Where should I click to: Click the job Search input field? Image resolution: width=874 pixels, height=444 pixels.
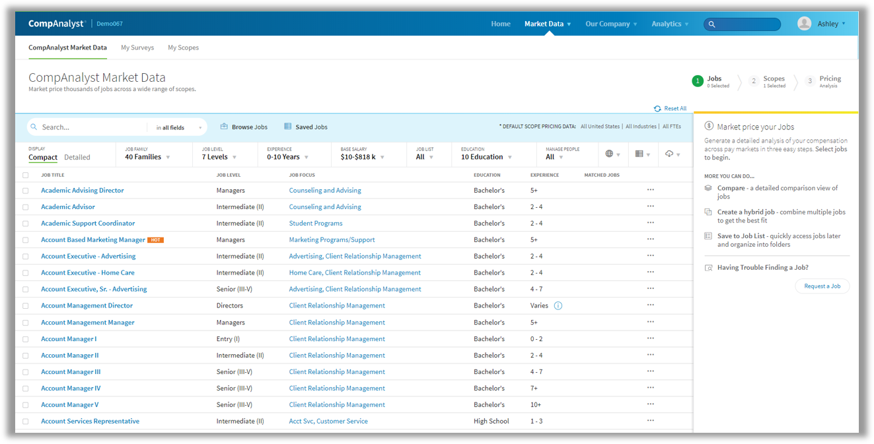click(92, 127)
